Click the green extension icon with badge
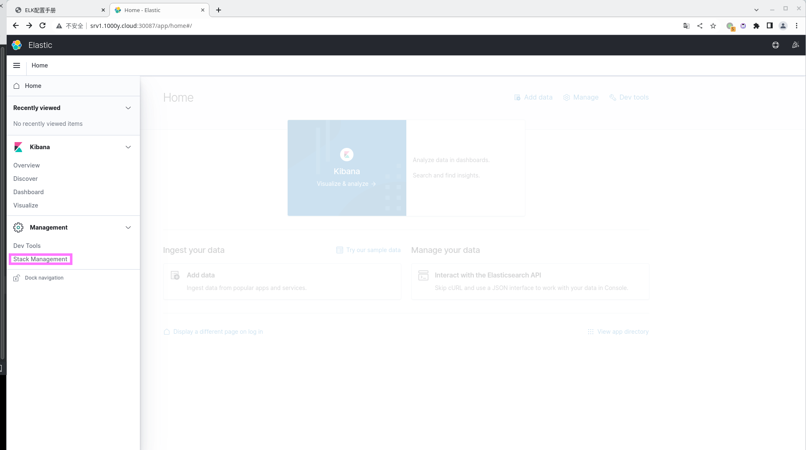Viewport: 806px width, 450px height. [730, 26]
